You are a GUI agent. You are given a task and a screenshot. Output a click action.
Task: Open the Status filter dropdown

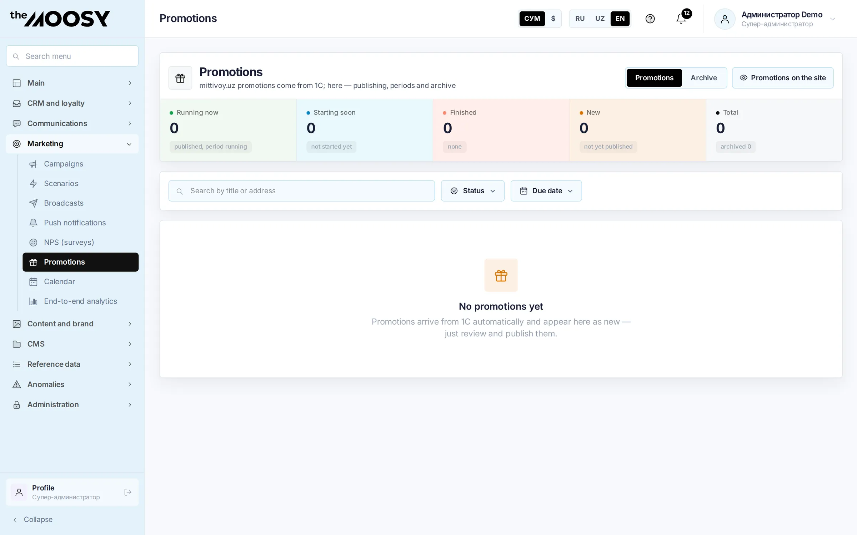(473, 191)
